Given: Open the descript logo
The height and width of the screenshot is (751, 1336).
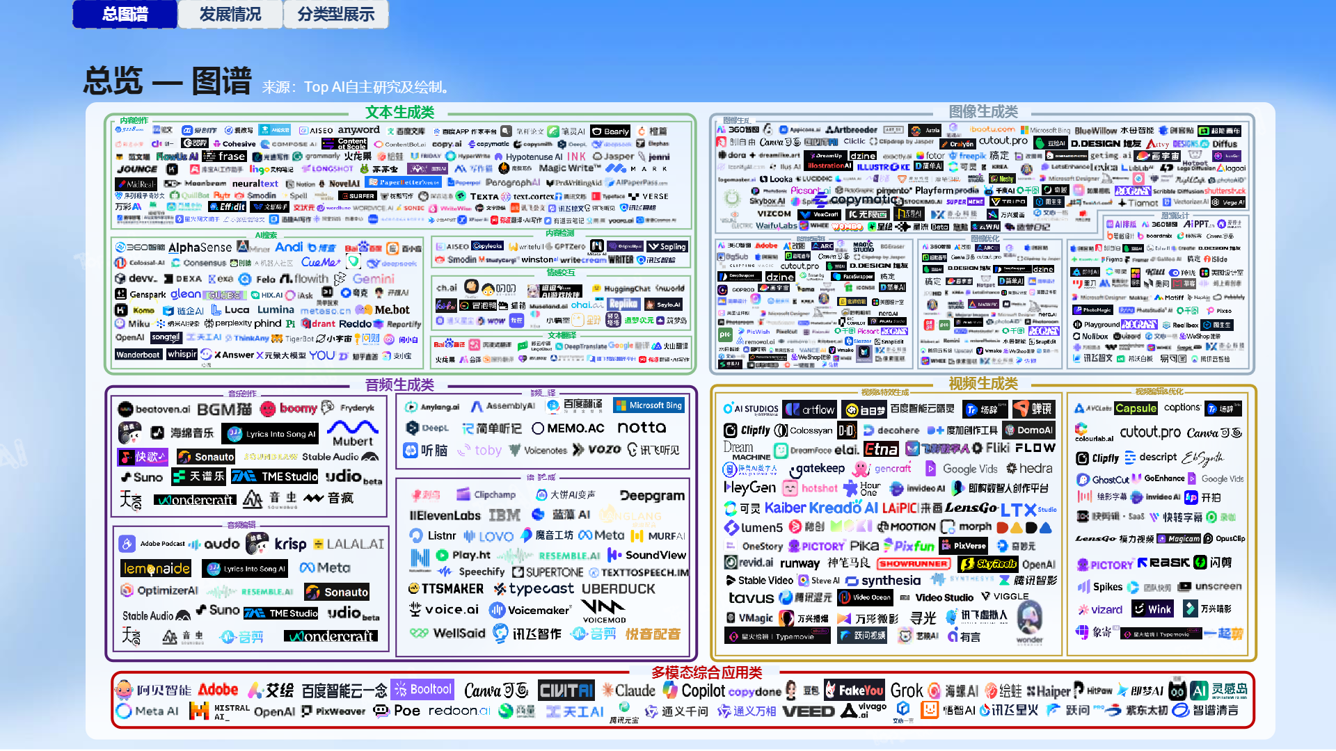Looking at the screenshot, I should pos(1151,457).
